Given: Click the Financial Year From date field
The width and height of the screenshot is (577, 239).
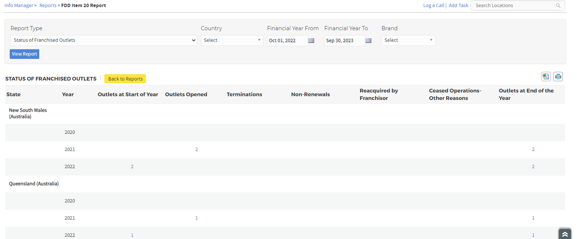Looking at the screenshot, I should click(287, 41).
